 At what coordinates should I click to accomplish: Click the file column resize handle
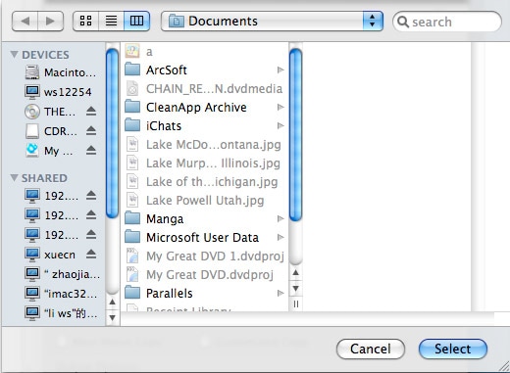pos(295,304)
